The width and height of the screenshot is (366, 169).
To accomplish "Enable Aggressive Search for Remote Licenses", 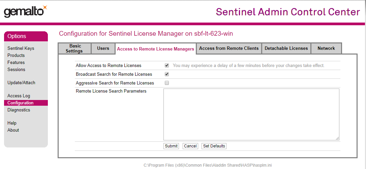I will [167, 83].
